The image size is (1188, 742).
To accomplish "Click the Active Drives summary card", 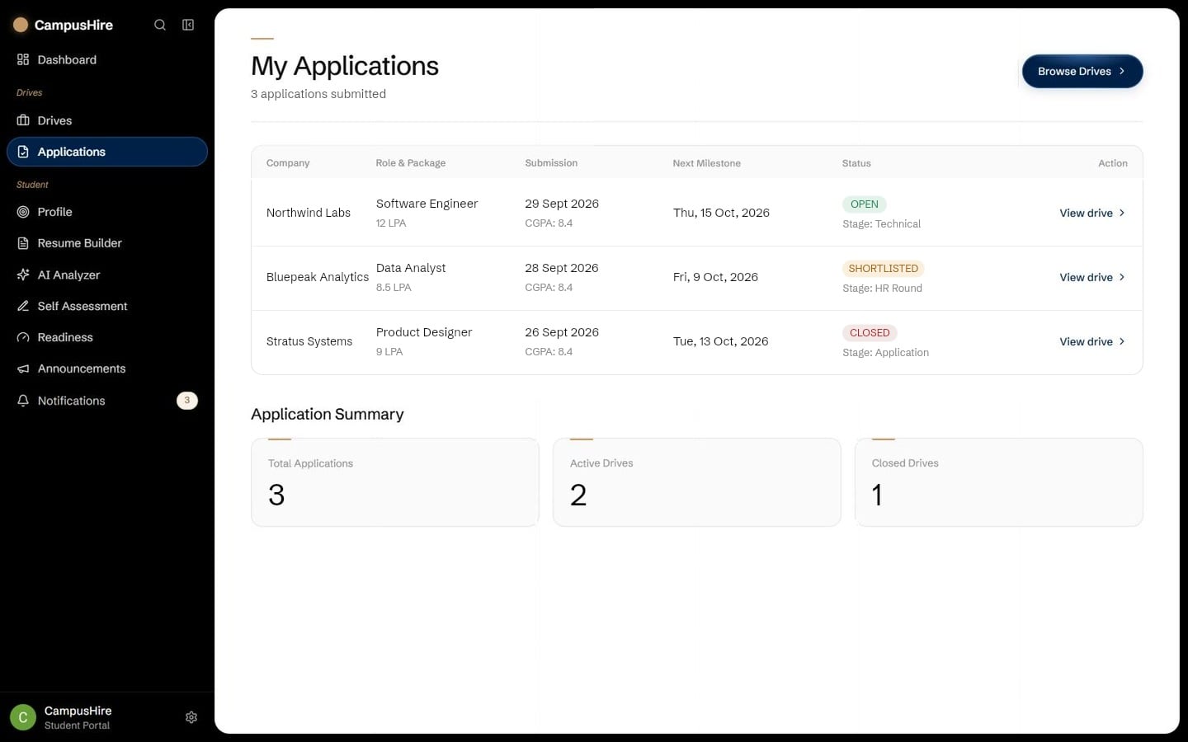I will (697, 482).
